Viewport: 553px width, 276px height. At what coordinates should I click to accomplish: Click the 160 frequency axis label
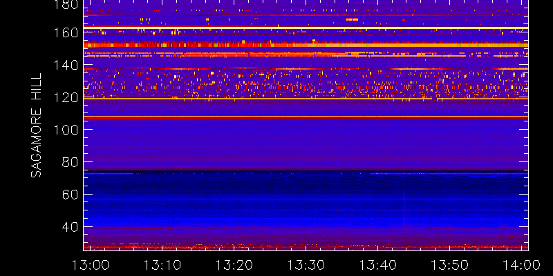[65, 32]
